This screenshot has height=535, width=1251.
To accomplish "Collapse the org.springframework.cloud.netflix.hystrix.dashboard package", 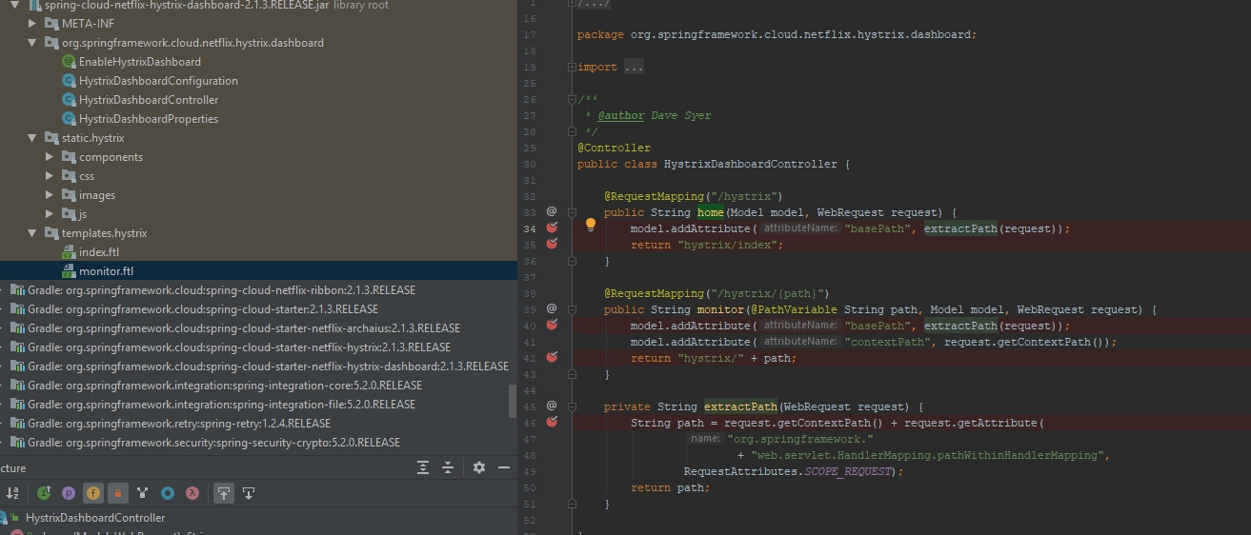I will pyautogui.click(x=33, y=43).
